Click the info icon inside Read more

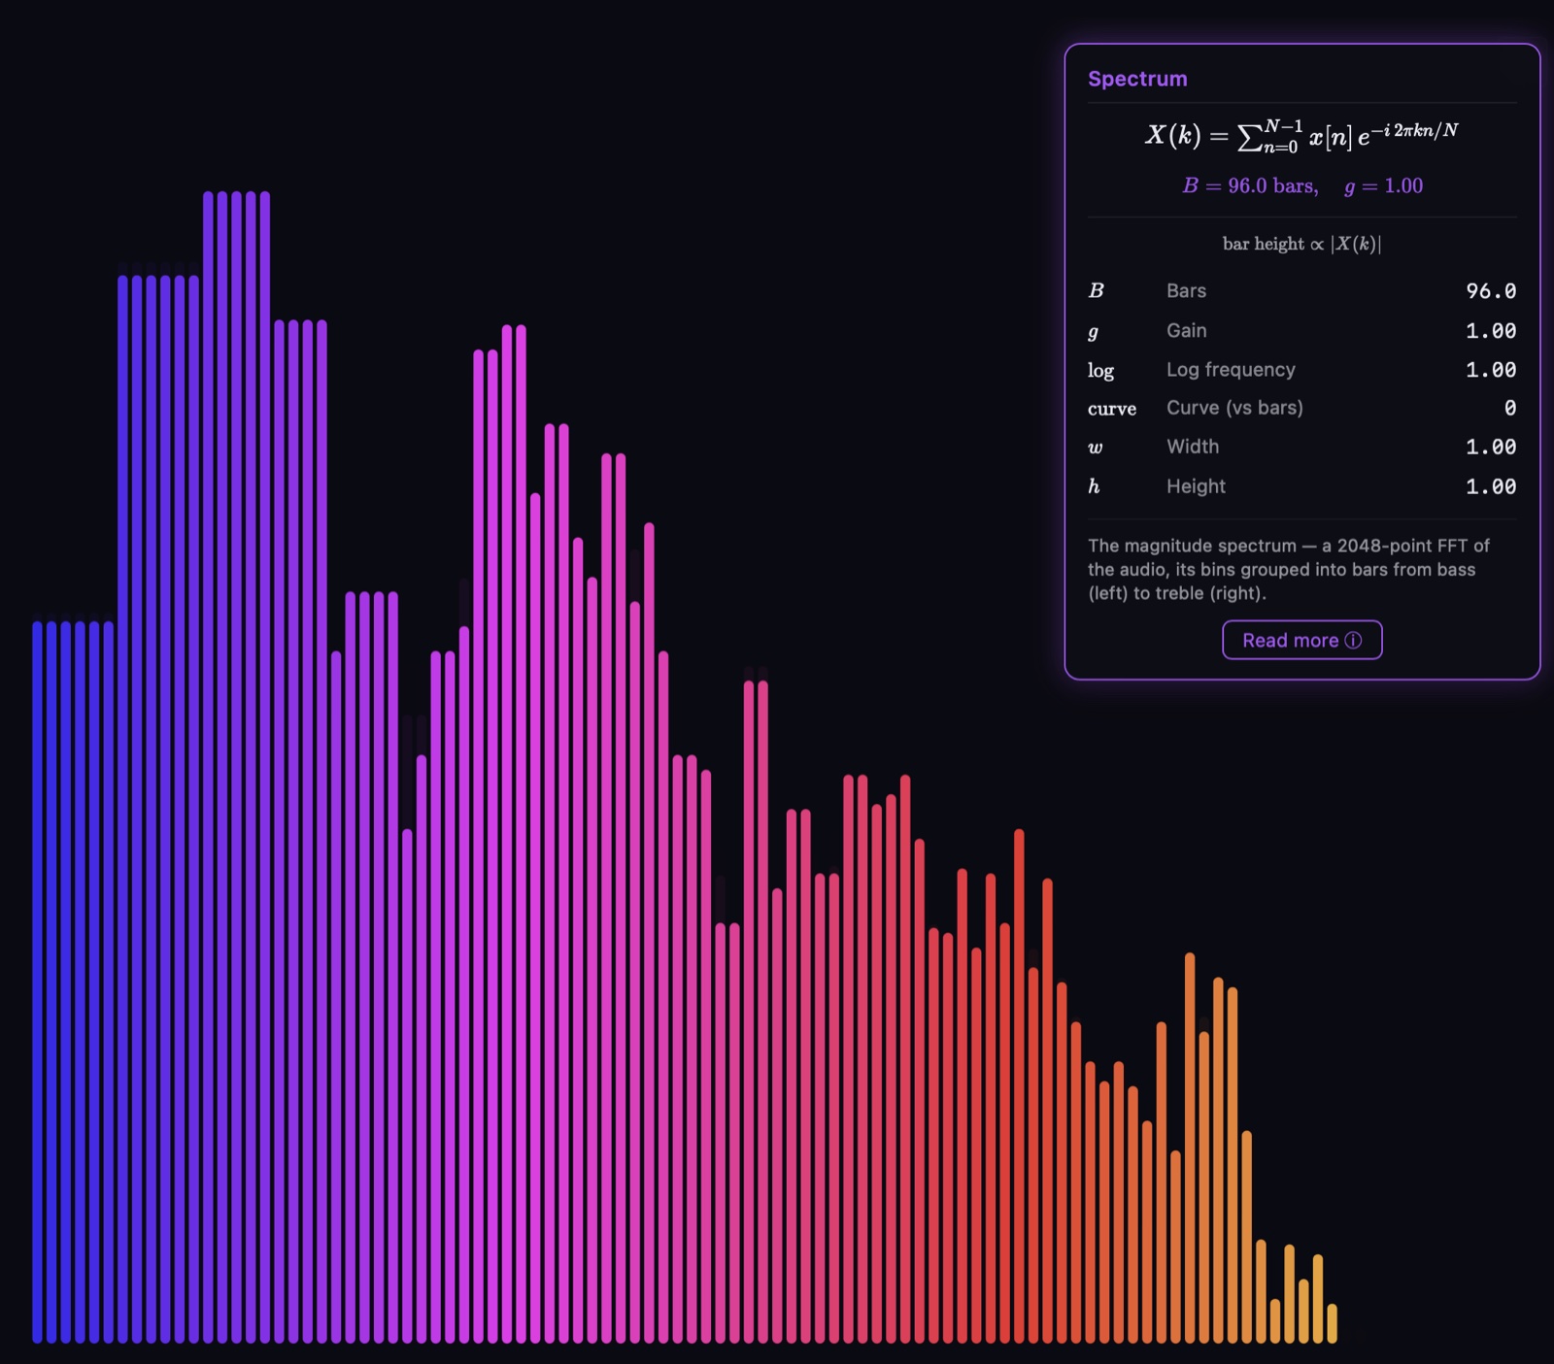tap(1353, 640)
